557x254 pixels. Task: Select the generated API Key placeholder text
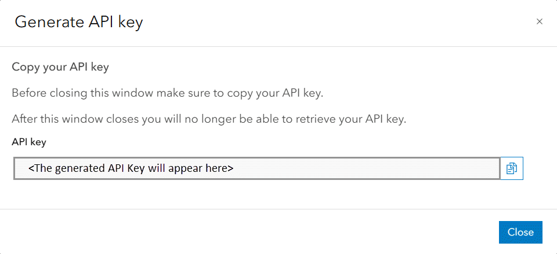point(131,168)
